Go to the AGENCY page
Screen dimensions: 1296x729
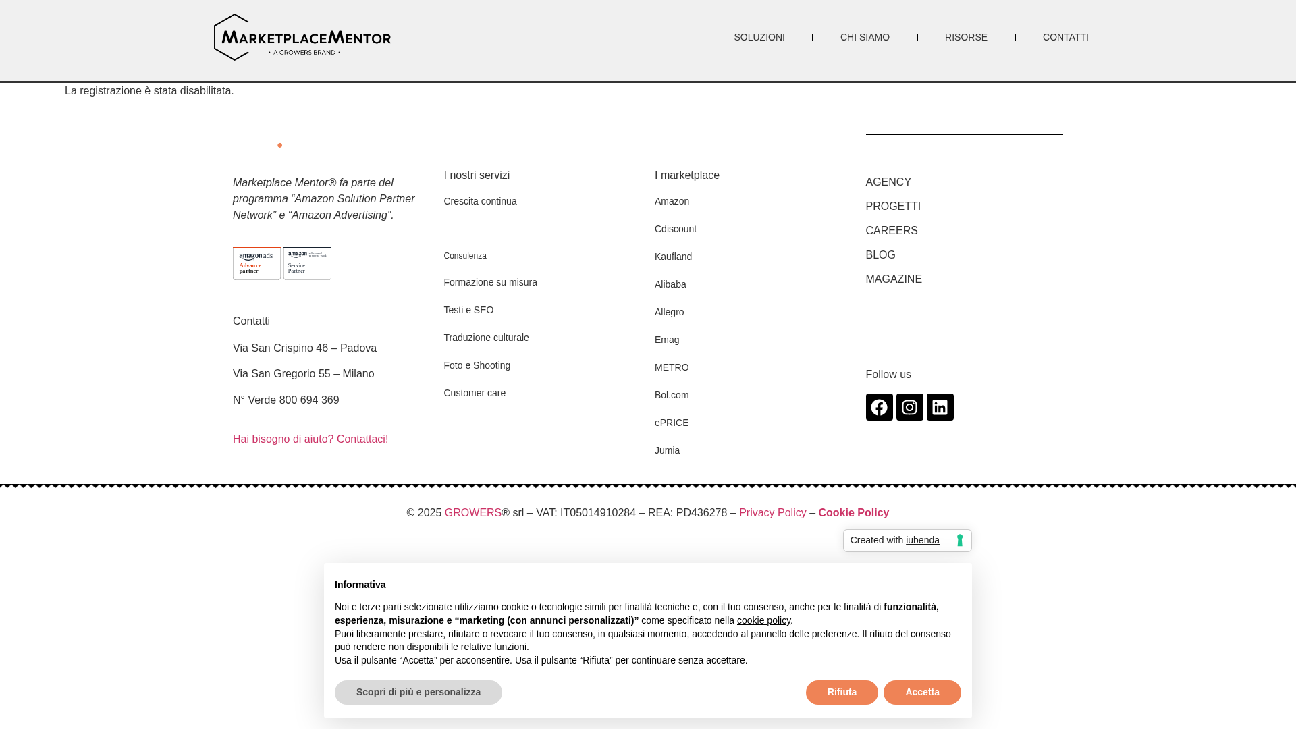[888, 182]
